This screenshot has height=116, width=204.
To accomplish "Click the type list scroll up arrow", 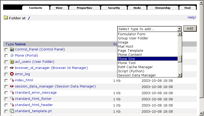I will click(x=180, y=34).
